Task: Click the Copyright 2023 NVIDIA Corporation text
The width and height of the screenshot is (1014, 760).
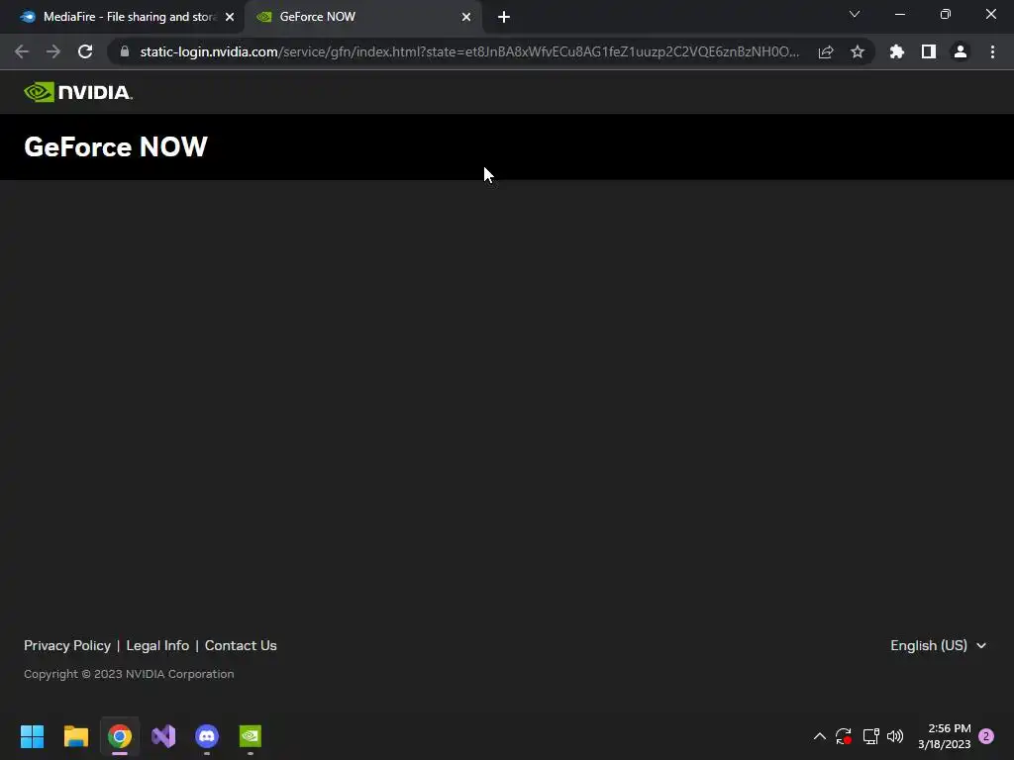Action: (129, 674)
